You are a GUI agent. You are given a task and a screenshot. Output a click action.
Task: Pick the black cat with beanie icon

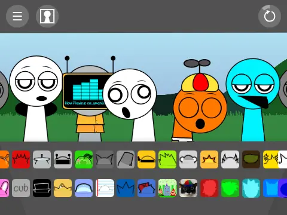(x=188, y=188)
